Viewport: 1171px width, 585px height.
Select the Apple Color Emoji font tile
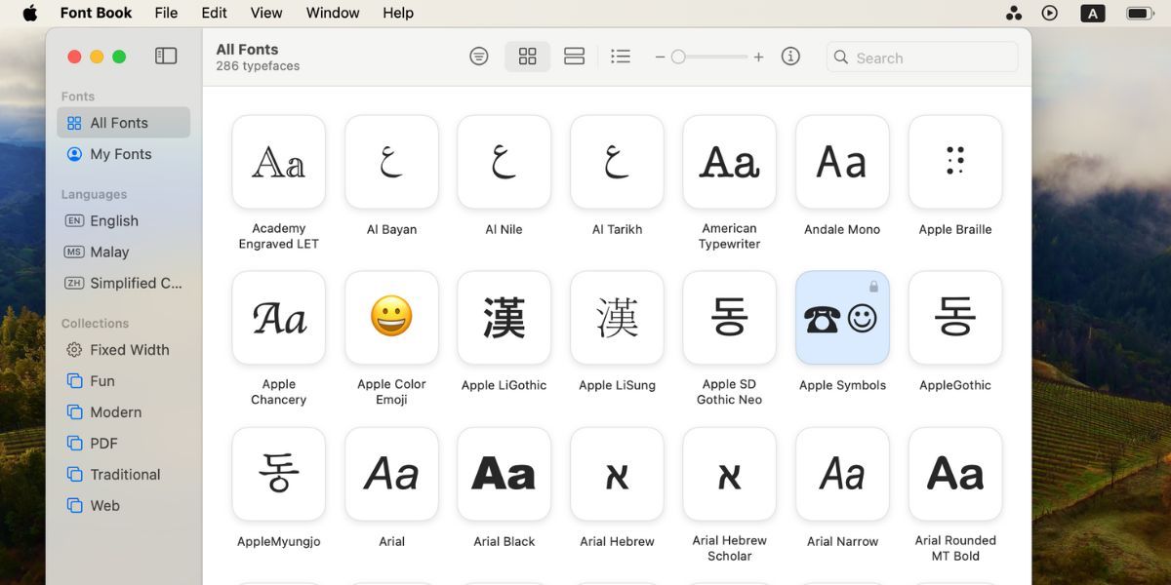click(391, 318)
